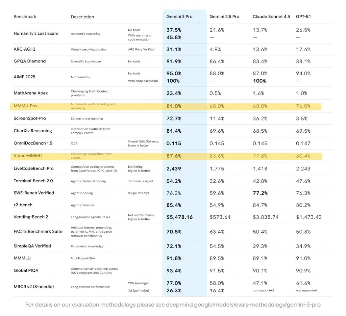The height and width of the screenshot is (316, 346).
Task: Click the SWE-Bench Verified benchmark name
Action: (x=34, y=193)
